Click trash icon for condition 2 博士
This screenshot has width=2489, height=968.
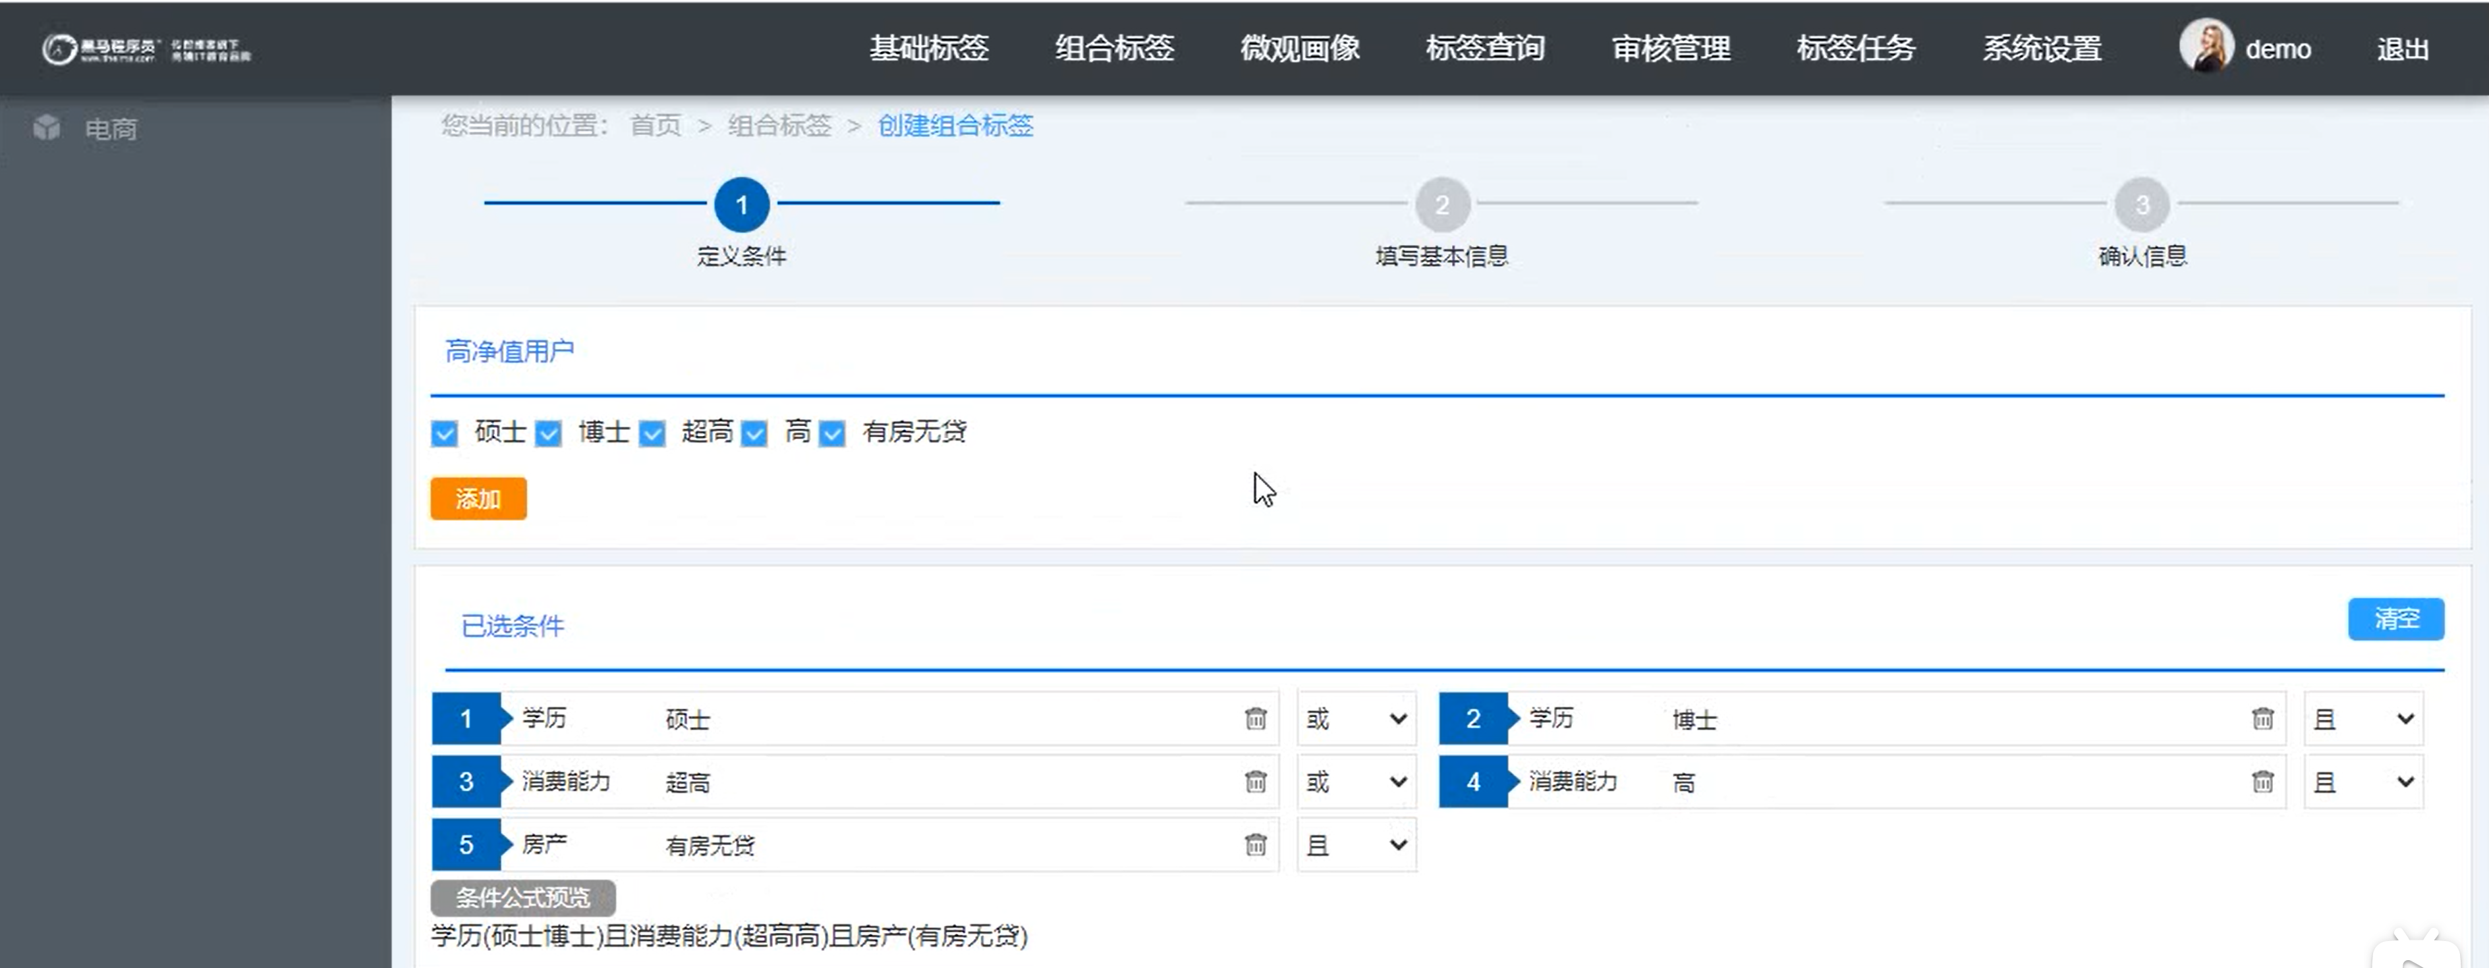point(2262,718)
